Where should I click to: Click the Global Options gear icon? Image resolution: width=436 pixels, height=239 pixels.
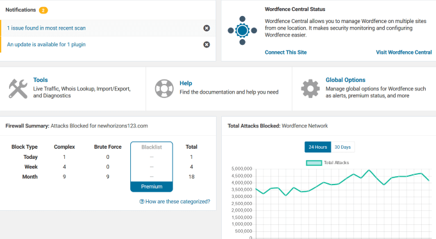coord(310,88)
